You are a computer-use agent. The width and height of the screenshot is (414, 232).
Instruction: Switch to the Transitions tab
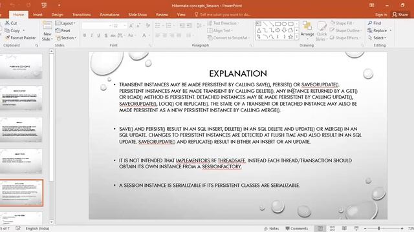[x=82, y=15]
